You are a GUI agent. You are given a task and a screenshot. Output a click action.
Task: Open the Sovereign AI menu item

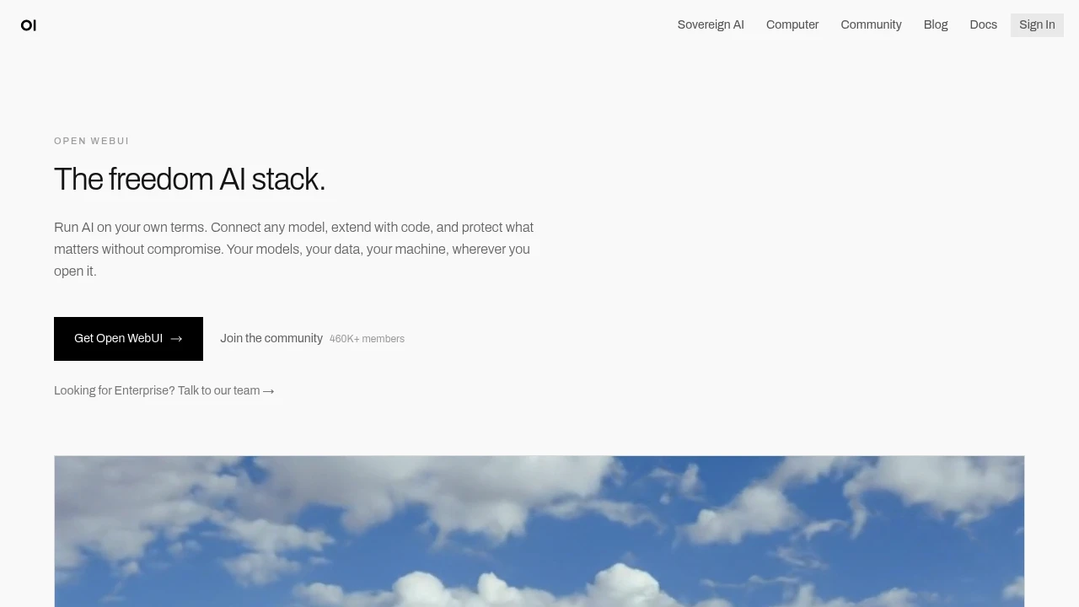point(711,24)
